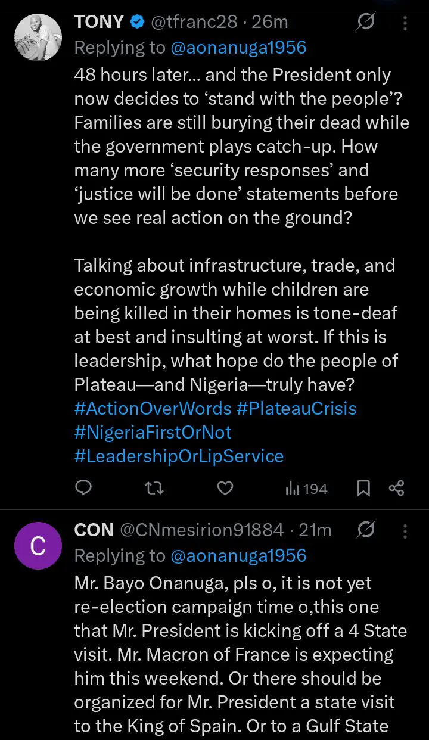Bookmark TONY's tweet

tap(363, 489)
